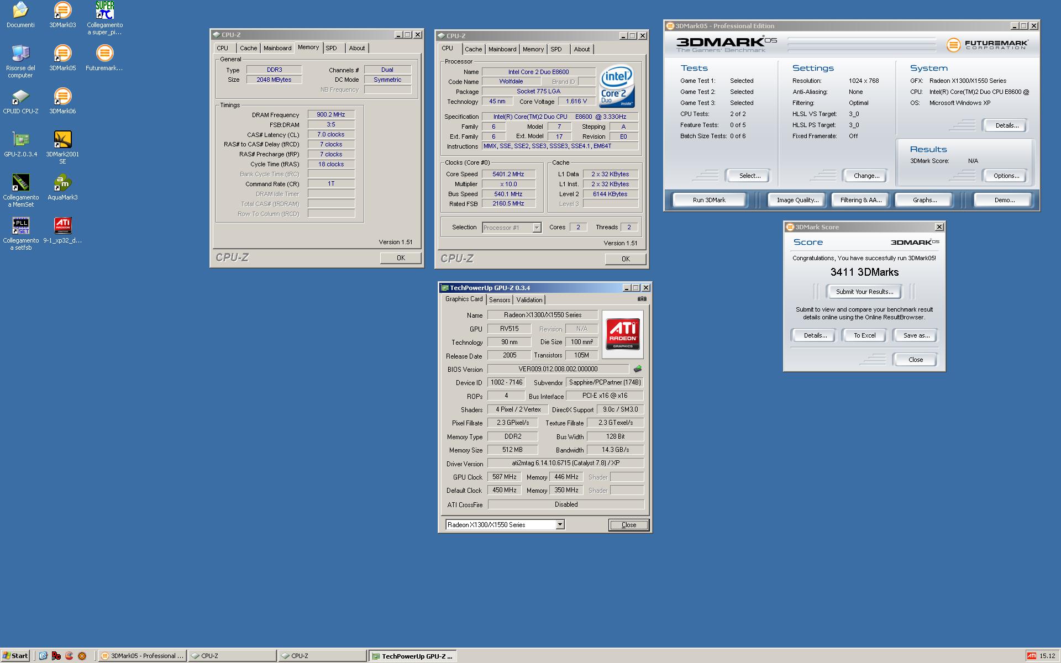Click Change settings button
The height and width of the screenshot is (663, 1061).
(x=866, y=176)
